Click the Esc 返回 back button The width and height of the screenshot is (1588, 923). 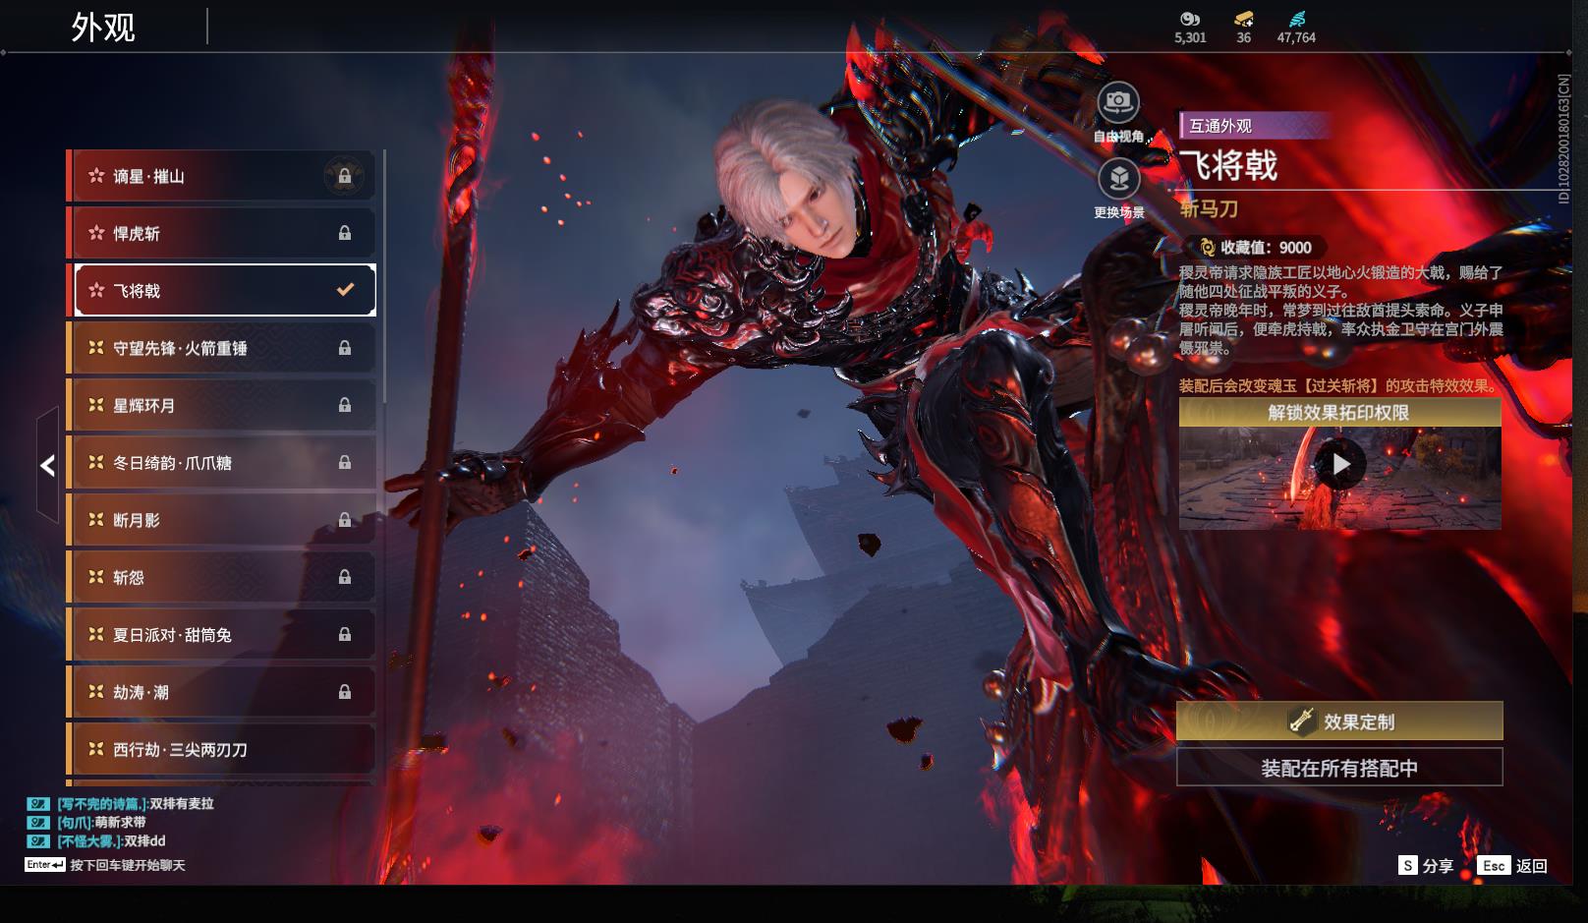(1513, 865)
